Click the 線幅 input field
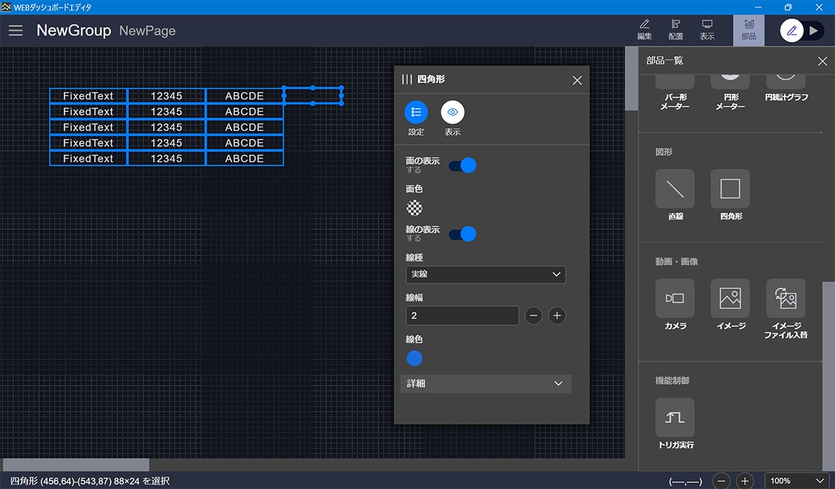 click(462, 316)
